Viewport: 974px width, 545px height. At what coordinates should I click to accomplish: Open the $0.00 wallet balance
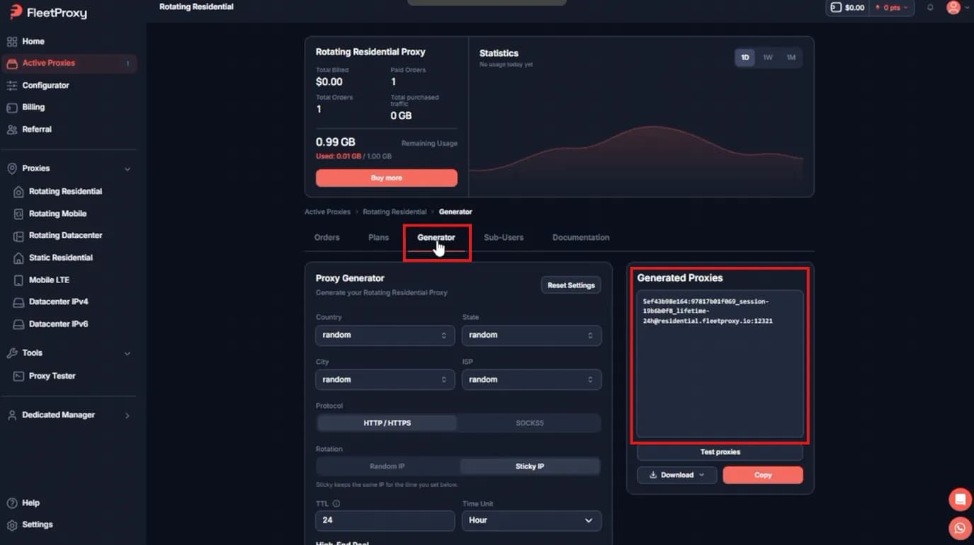click(847, 8)
